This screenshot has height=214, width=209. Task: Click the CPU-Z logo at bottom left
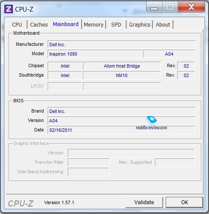[x=21, y=203]
